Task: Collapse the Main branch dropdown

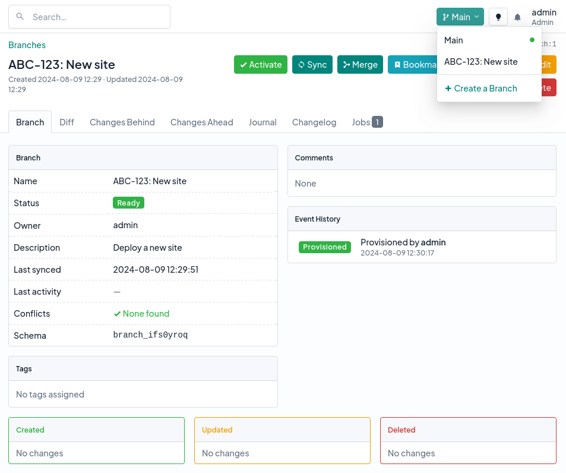Action: 460,17
